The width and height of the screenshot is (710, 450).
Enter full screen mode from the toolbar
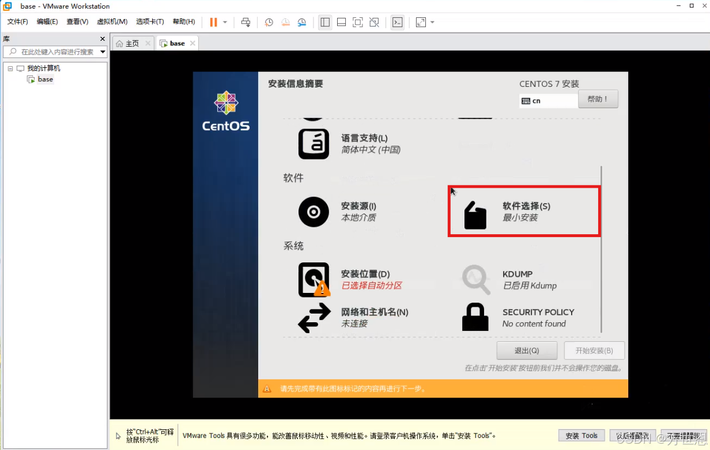tap(357, 22)
